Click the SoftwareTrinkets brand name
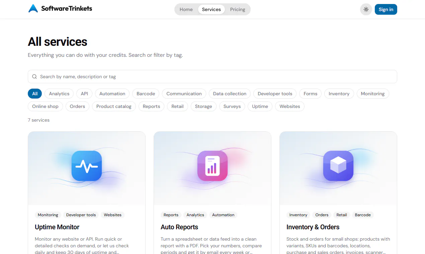425x254 pixels. [67, 9]
